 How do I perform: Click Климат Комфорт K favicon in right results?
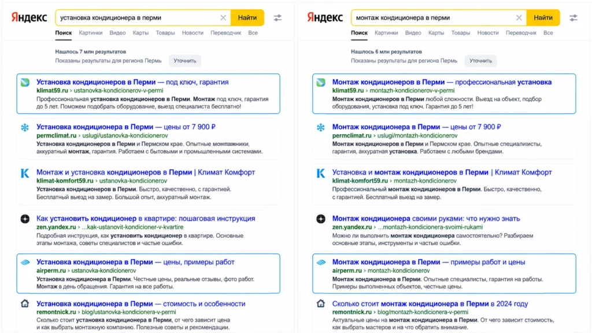[x=320, y=173]
